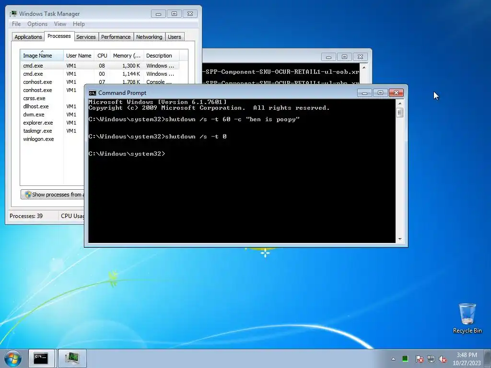Viewport: 491px width, 368px height.
Task: Switch to the Networking tab
Action: click(150, 37)
